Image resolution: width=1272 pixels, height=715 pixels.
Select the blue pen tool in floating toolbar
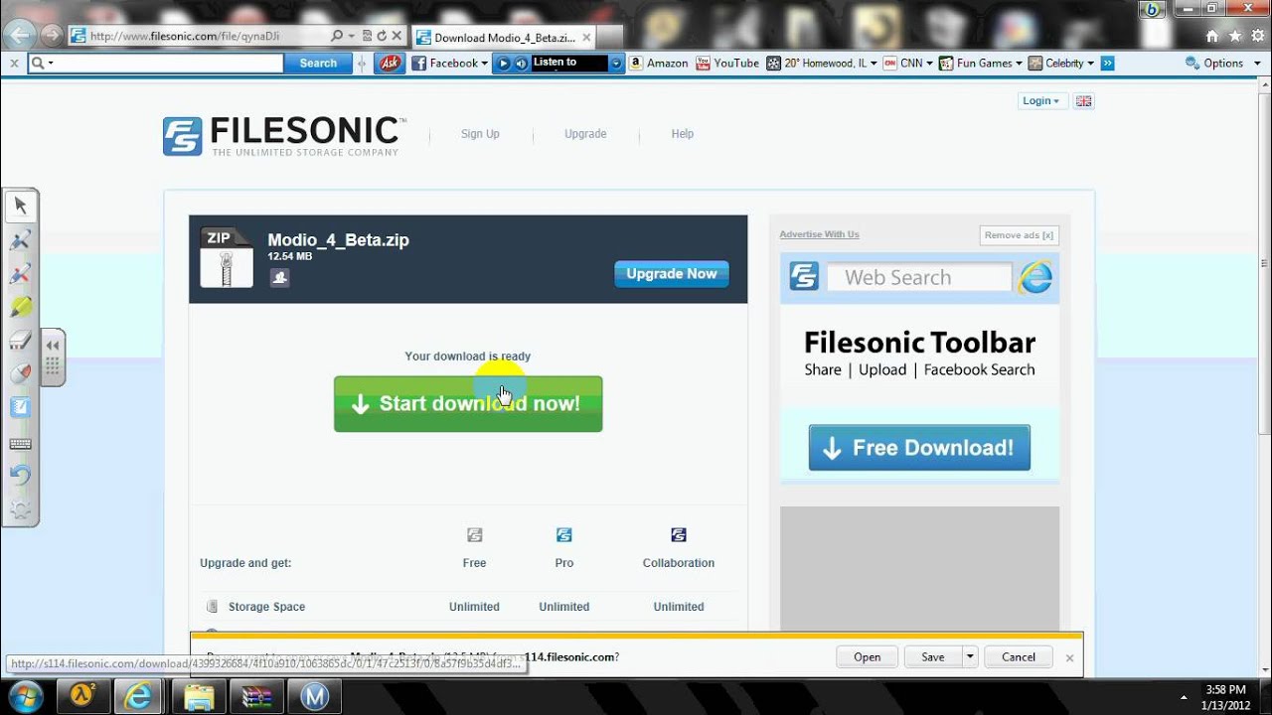[x=21, y=239]
